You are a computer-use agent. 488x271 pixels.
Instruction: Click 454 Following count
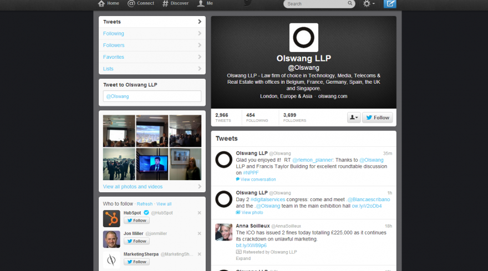[x=257, y=117]
